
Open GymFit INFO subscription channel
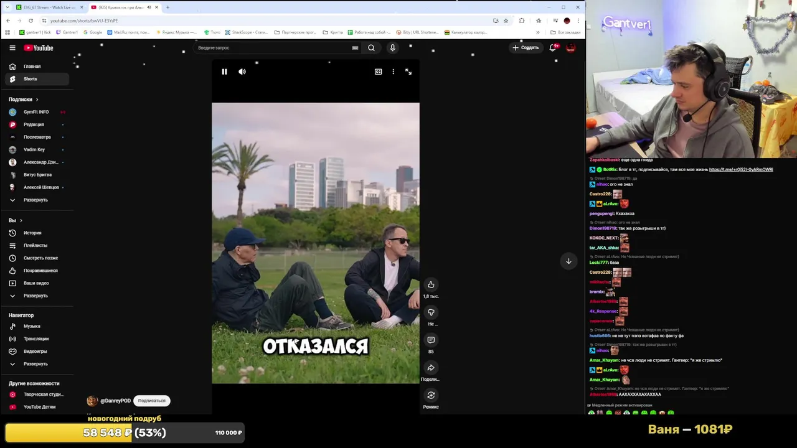(x=37, y=112)
